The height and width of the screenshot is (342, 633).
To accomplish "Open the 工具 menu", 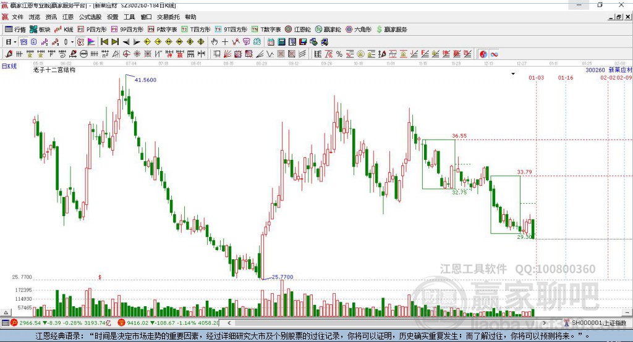I will click(129, 17).
